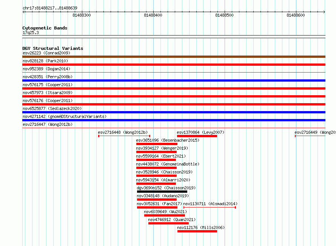Image resolution: width=336 pixels, height=246 pixels.
Task: Click the esv26223 (Conrad2009) brown variant bar
Action: pyautogui.click(x=174, y=57)
